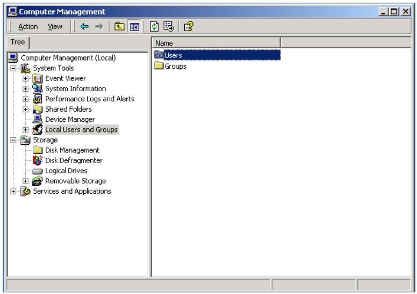
Task: Select Device Manager in the tree
Action: click(x=70, y=120)
